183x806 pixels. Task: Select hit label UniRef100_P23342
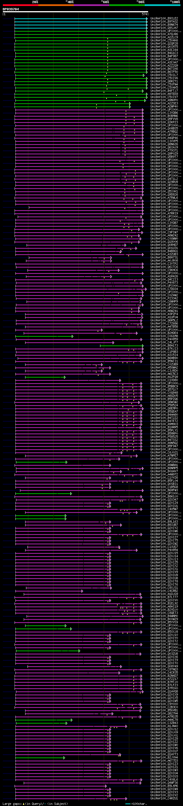click(164, 298)
